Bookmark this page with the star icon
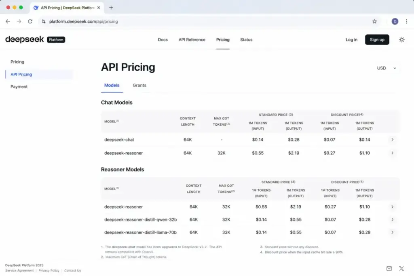This screenshot has height=276, width=414. (374, 21)
